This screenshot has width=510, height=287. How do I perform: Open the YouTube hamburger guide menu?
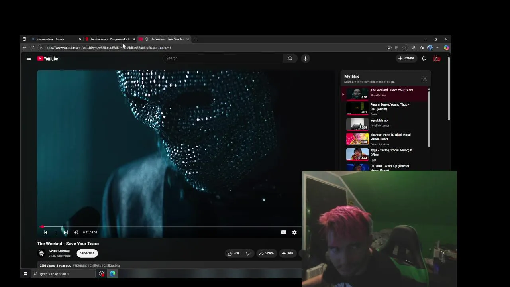click(29, 59)
